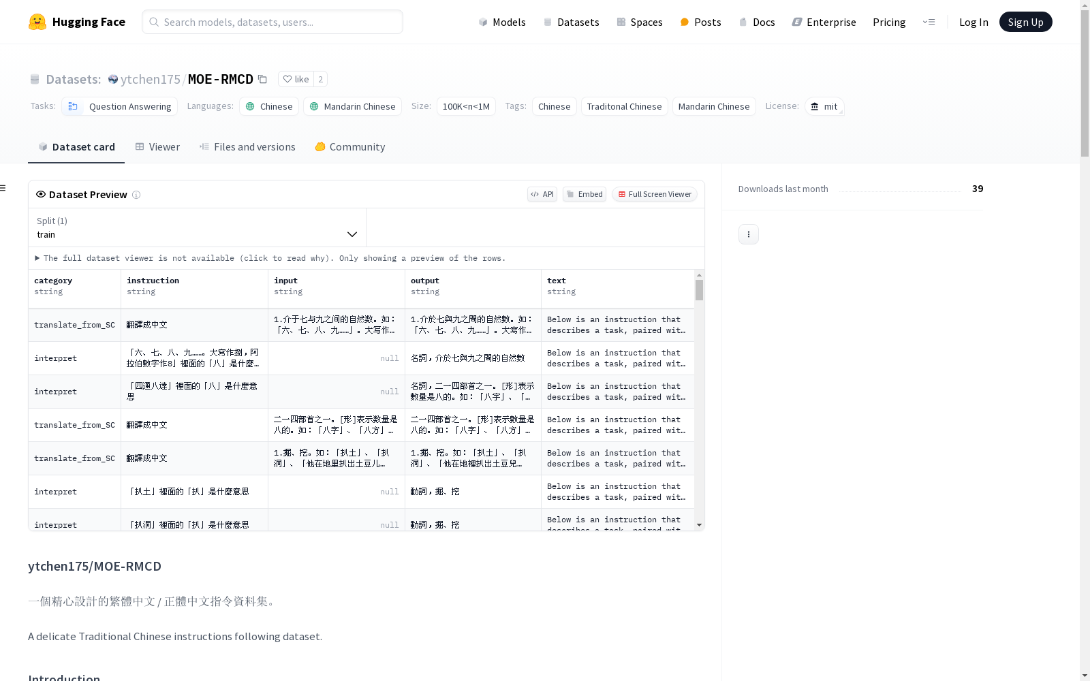Click the info icon beside Dataset Preview
This screenshot has width=1090, height=681.
click(136, 195)
